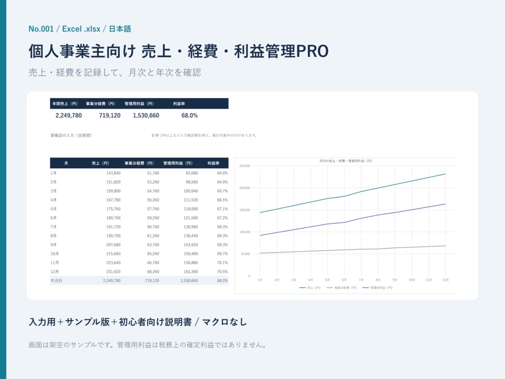Viewport: 505px width, 379px height.
Task: Click the 250,000 y-axis label on the chart
Action: 245,166
